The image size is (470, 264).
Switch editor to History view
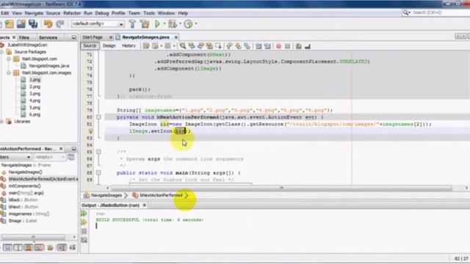[x=129, y=45]
